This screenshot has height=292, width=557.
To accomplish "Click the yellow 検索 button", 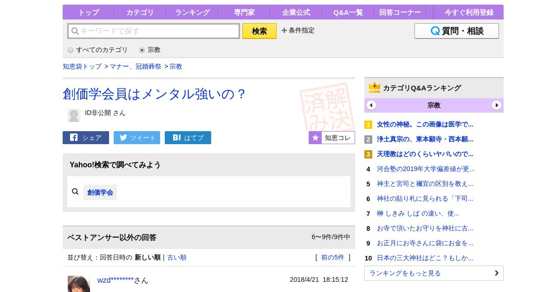I will (259, 31).
